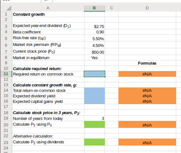
Task: Click 'Market risk premium (RPM)' label
Action: pyautogui.click(x=37, y=45)
